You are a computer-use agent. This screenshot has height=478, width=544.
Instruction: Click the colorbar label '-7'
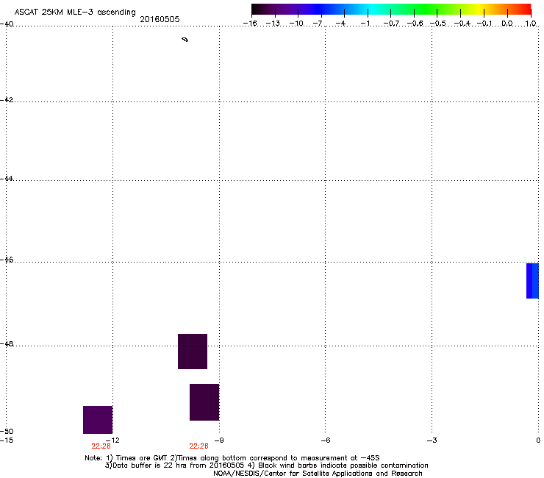[x=318, y=24]
